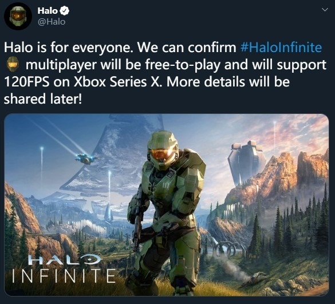Click the 120FPS text in the tweet

(26, 82)
